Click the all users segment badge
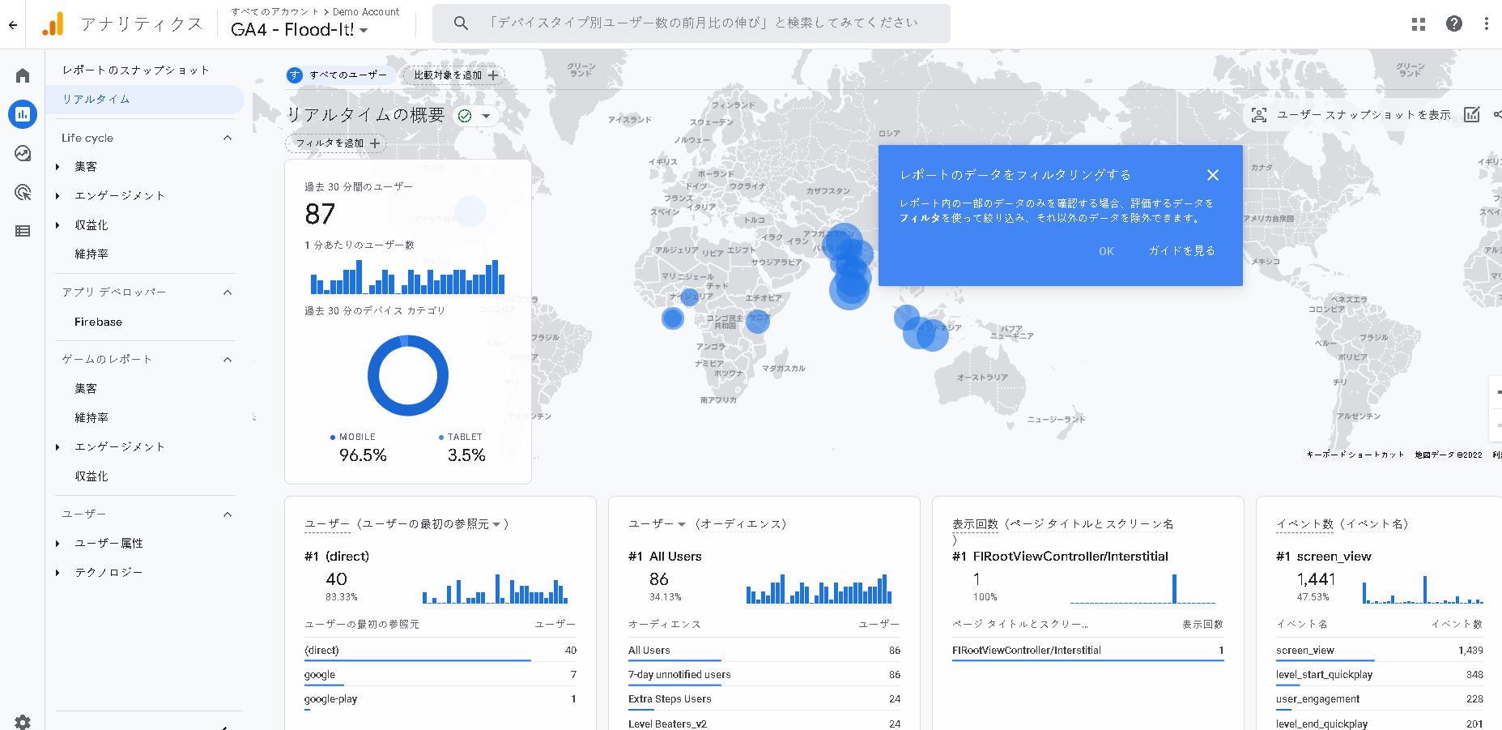 [295, 75]
